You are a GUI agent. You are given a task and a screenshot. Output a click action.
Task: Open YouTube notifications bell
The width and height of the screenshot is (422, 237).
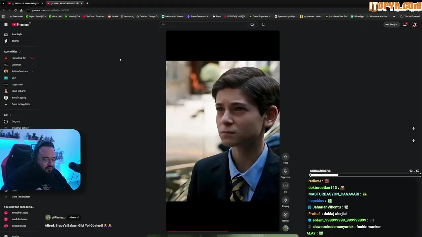(x=405, y=24)
